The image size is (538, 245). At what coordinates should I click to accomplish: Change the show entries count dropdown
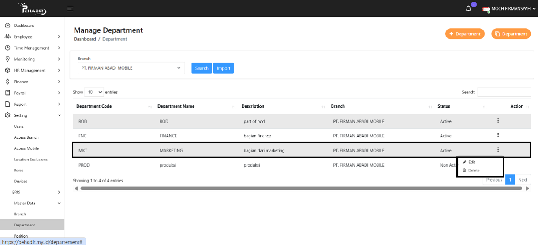coord(94,92)
